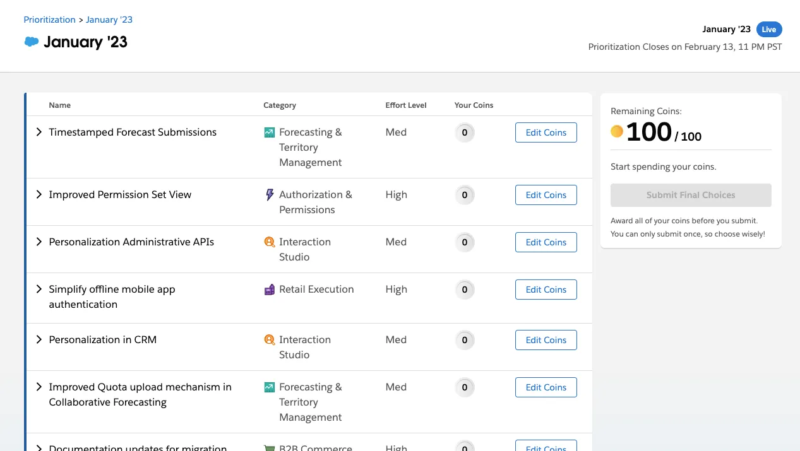Click Forecasting icon in Improved Quota upload row

point(270,387)
